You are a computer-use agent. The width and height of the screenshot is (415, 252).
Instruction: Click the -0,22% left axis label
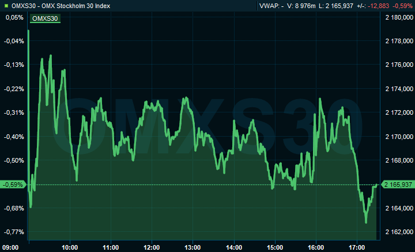click(14, 89)
